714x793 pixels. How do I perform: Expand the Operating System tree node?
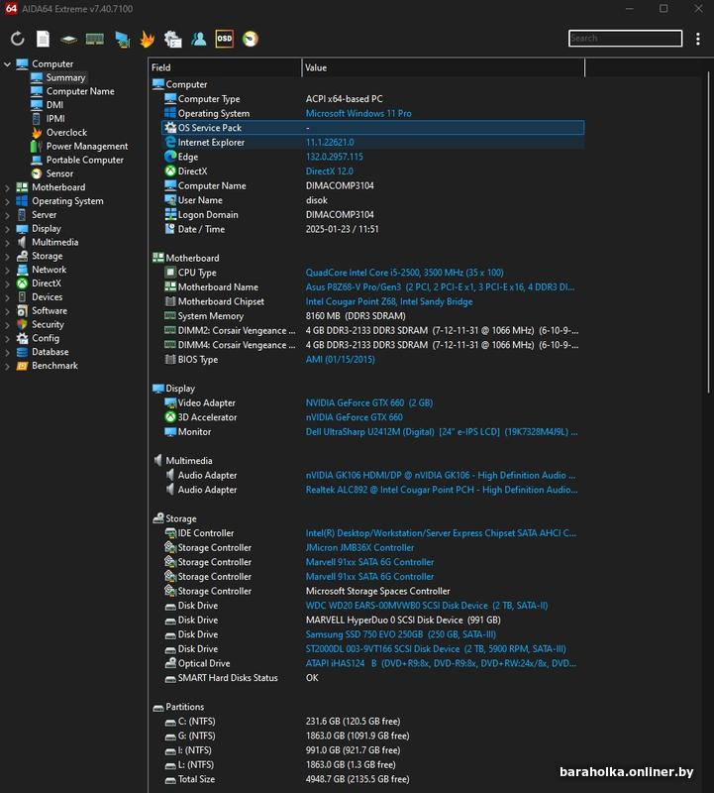(7, 201)
